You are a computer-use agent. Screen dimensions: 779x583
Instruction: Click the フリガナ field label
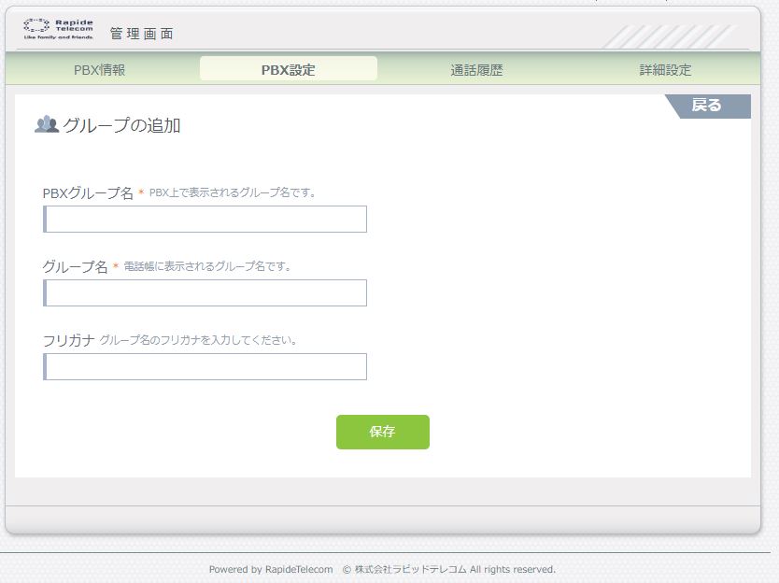coord(68,340)
